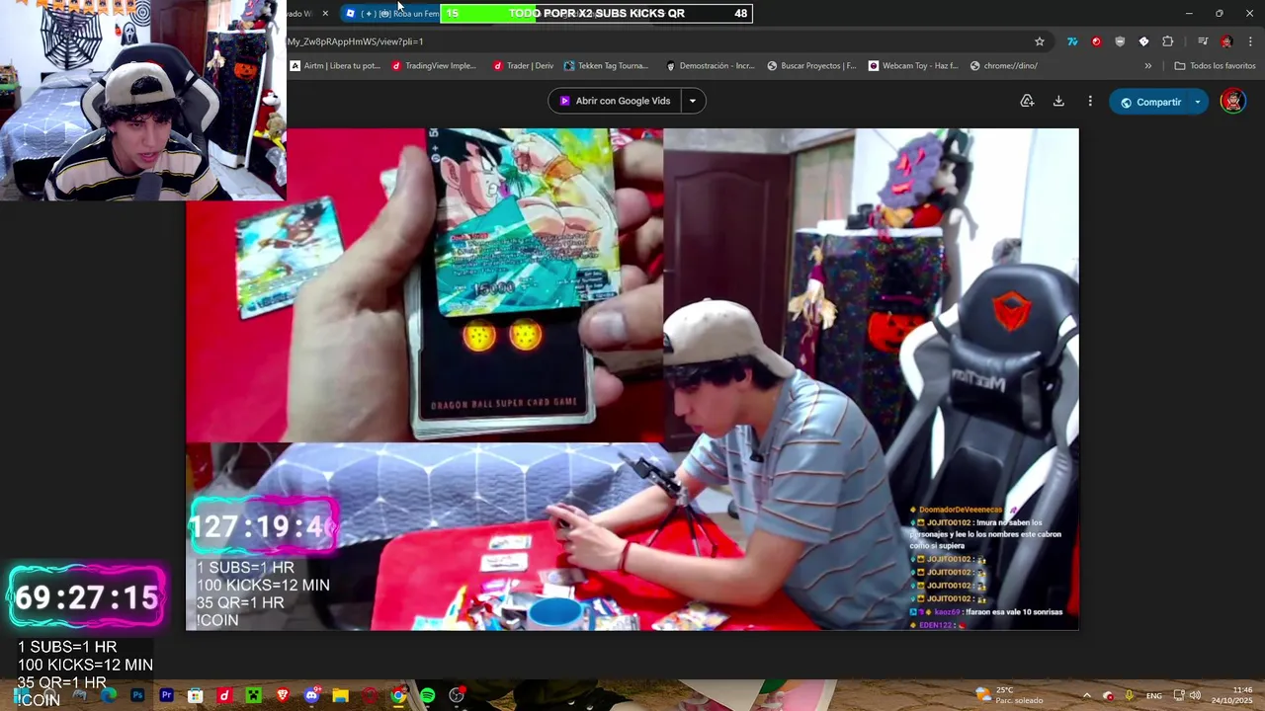
Task: Open the shield extension icon
Action: coord(1120,41)
